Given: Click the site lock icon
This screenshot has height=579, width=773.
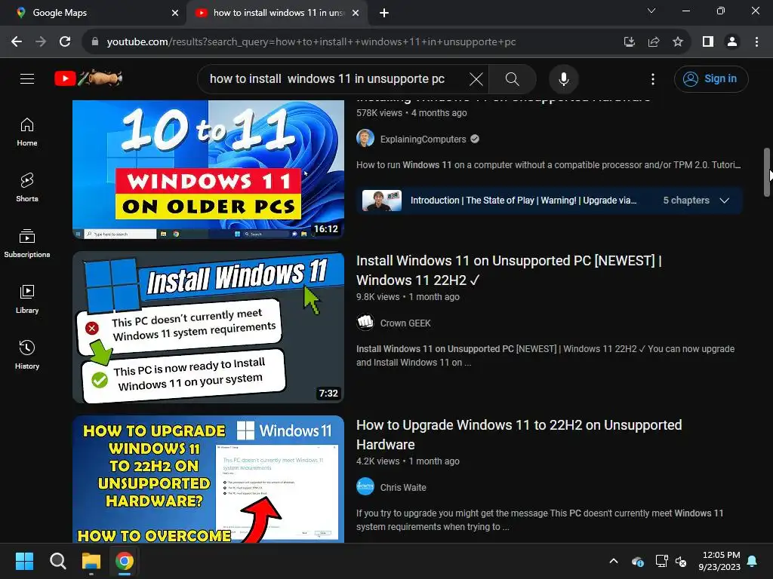Looking at the screenshot, I should pos(95,42).
